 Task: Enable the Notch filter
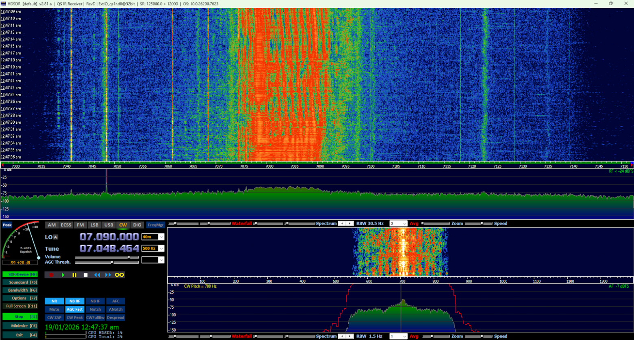click(x=95, y=309)
